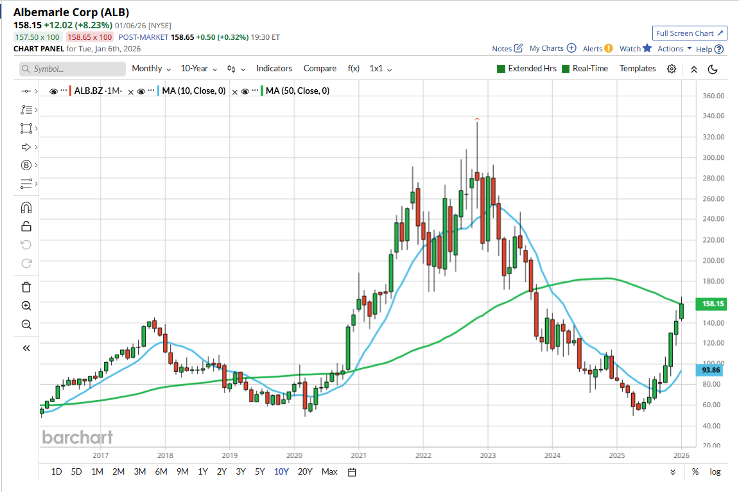
Task: Zoom in using the magnifier plus icon
Action: click(x=26, y=306)
